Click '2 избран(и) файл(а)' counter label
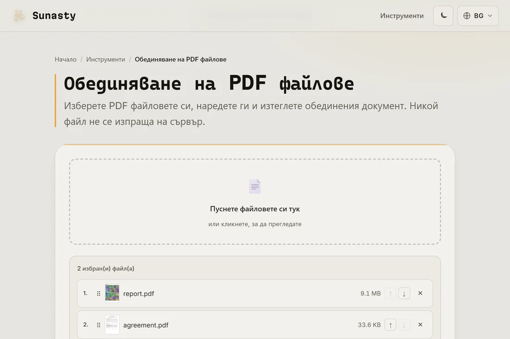 point(106,269)
